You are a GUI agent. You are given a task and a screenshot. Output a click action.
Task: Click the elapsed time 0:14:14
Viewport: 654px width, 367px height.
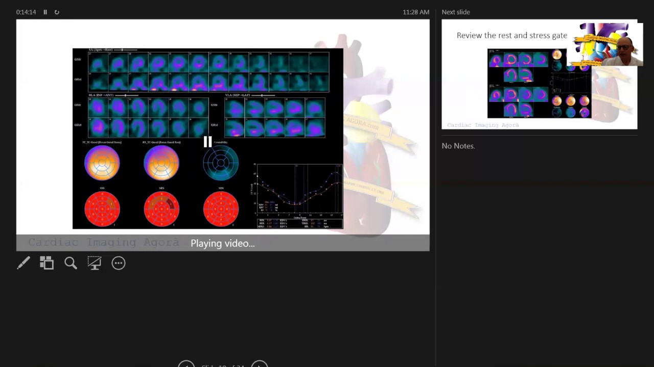26,12
